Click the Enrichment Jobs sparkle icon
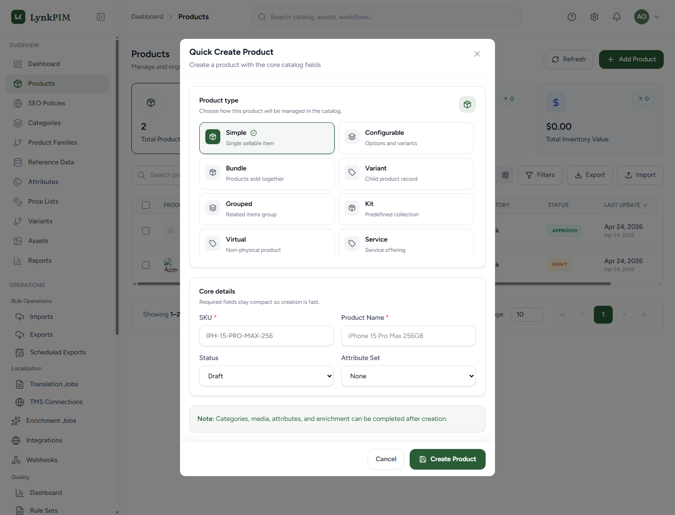This screenshot has width=675, height=515. 16,421
